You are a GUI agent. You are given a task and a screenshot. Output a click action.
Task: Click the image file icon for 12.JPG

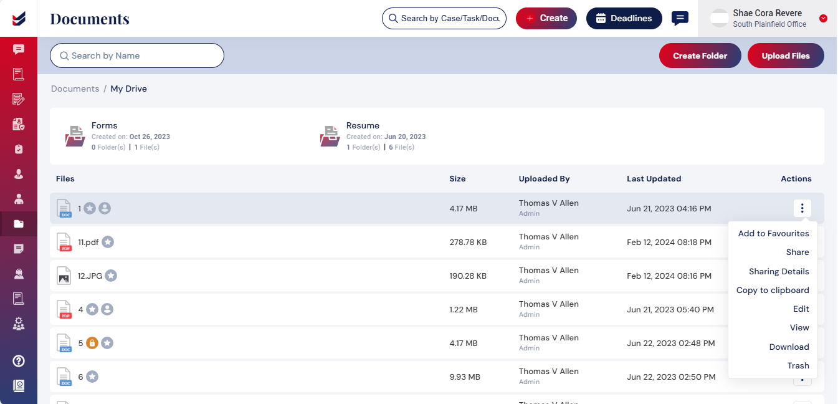point(64,276)
